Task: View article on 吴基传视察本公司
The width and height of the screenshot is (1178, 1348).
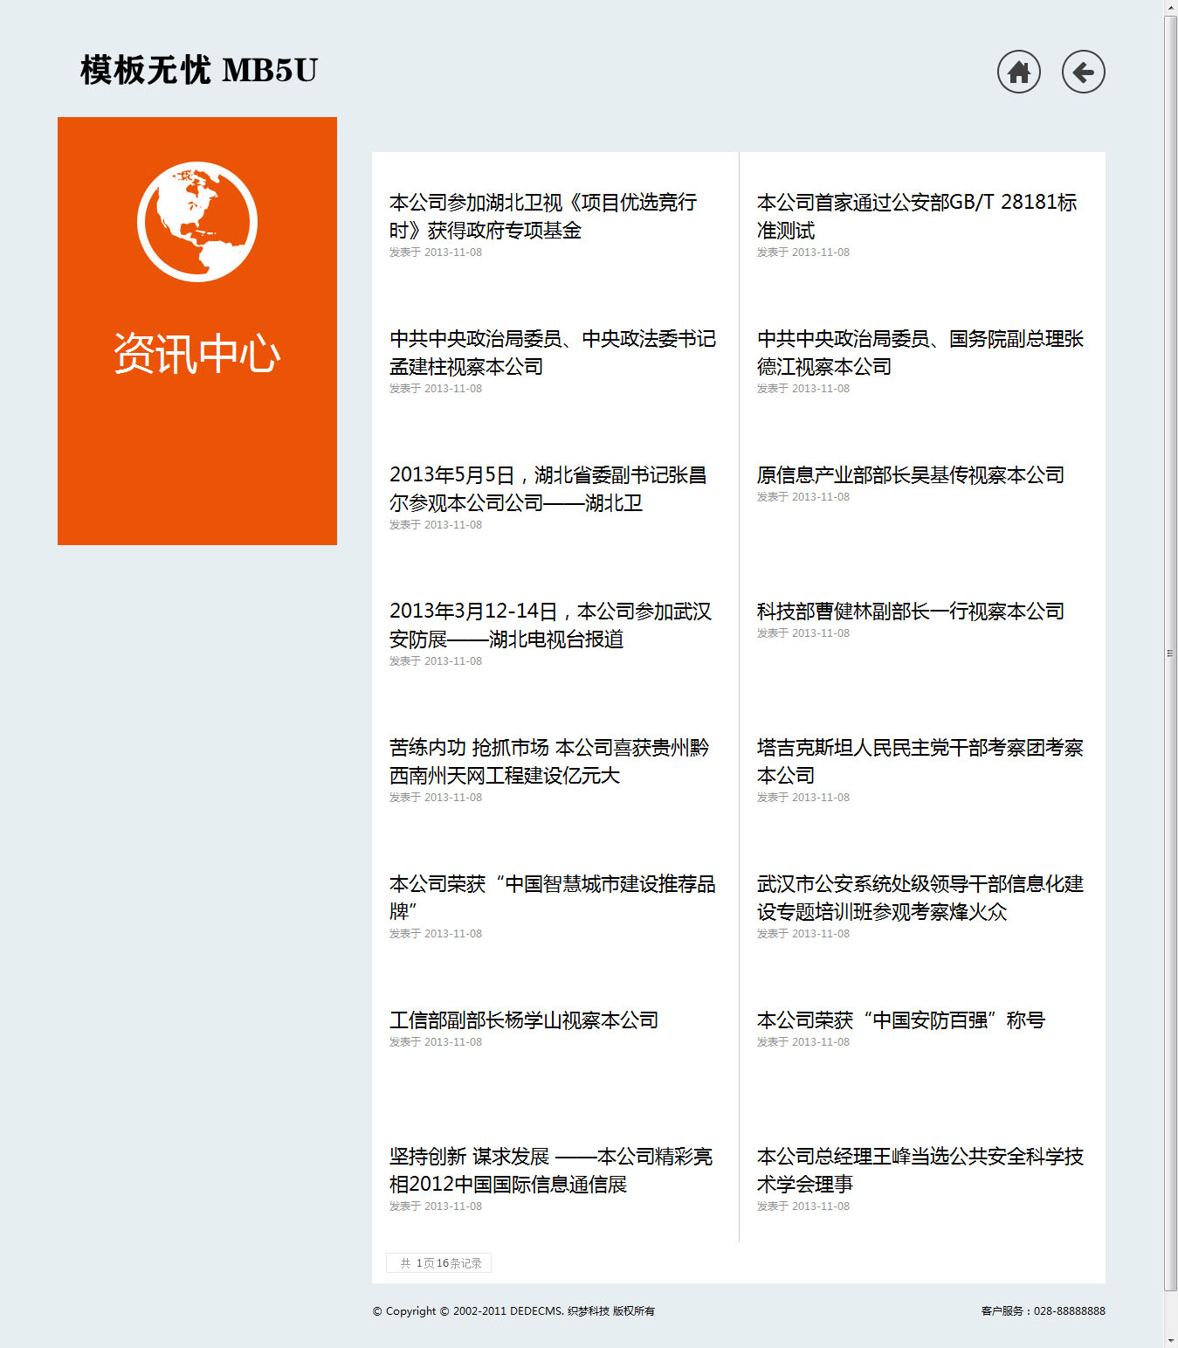Action: click(910, 475)
